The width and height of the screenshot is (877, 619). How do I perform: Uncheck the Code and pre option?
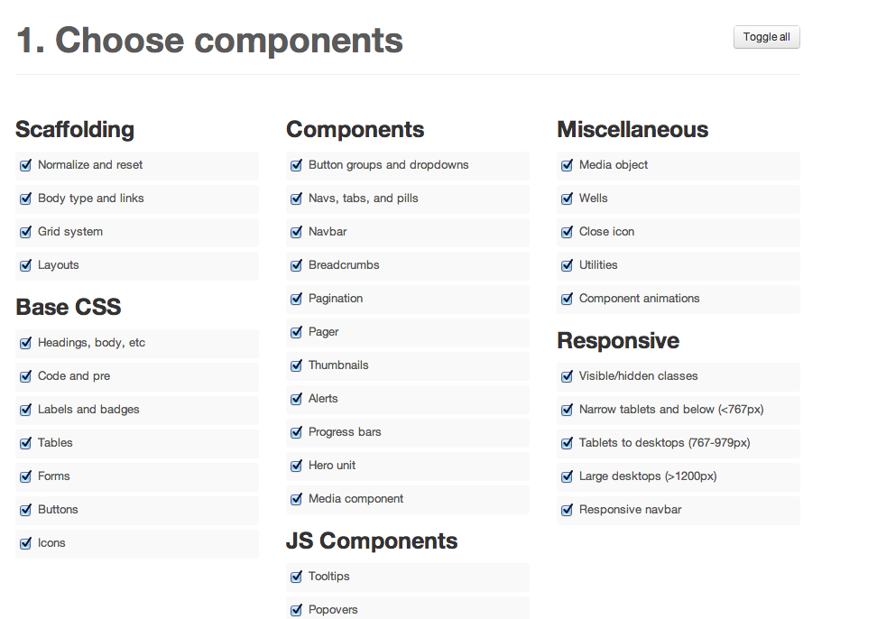pyautogui.click(x=25, y=376)
